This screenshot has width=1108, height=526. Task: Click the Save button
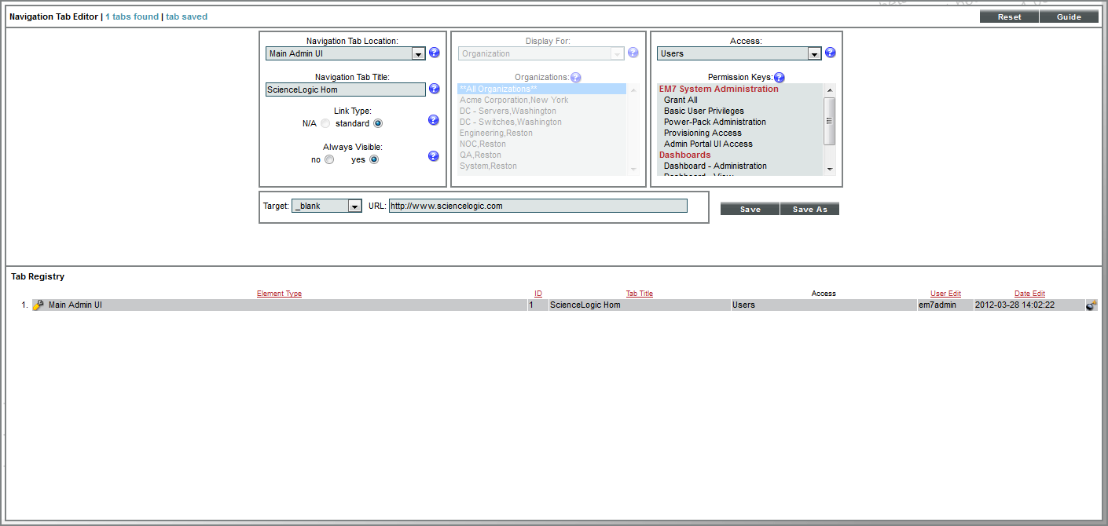click(x=750, y=209)
